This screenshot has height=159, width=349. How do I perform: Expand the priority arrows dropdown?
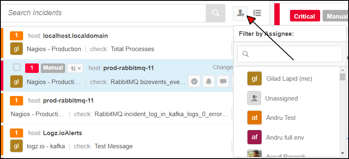pyautogui.click(x=75, y=68)
